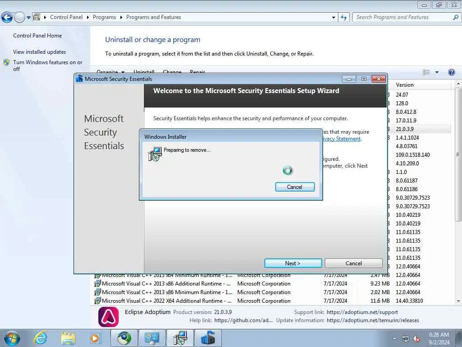The height and width of the screenshot is (347, 462).
Task: Select Visual C++ 2013 x86 Additional Runtime row
Action: [273, 284]
